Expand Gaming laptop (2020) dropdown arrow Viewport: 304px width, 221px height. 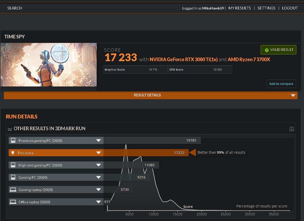(98, 190)
